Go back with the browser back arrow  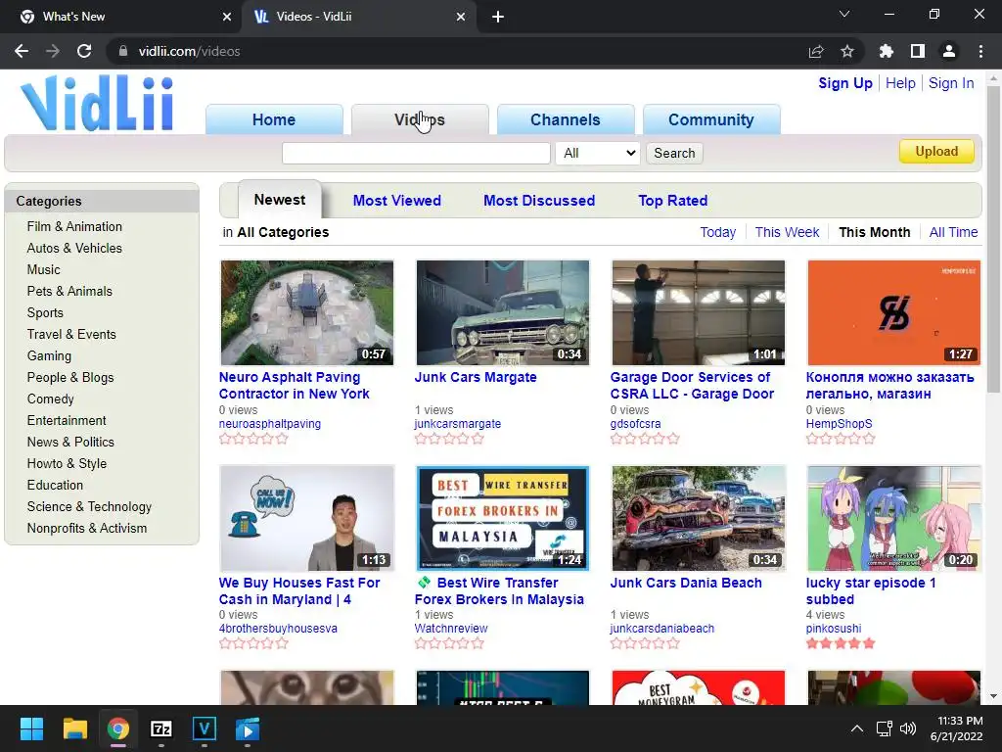[x=22, y=51]
